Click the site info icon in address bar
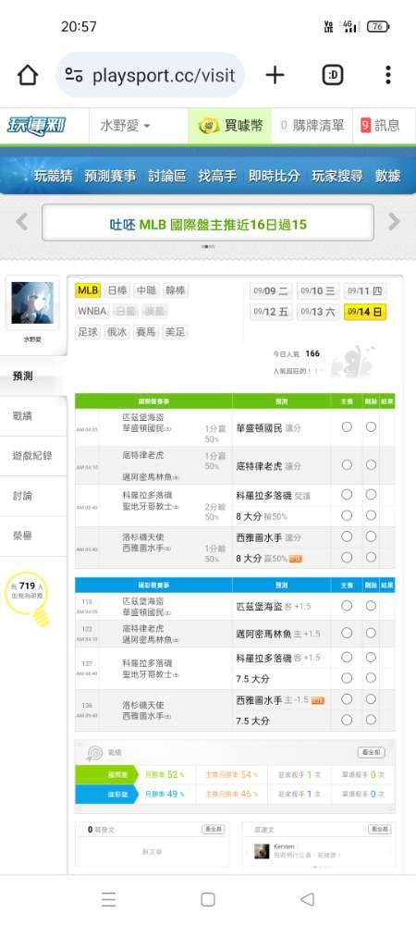This screenshot has width=416, height=925. (x=74, y=75)
